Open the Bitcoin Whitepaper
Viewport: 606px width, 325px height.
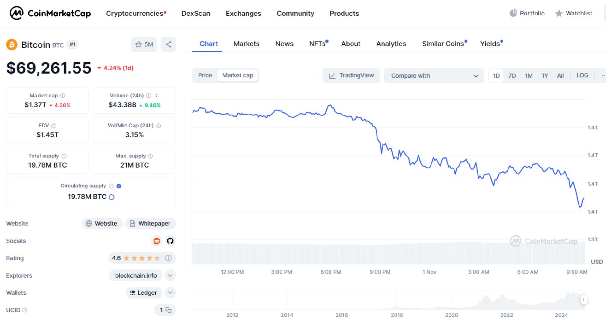coord(151,223)
